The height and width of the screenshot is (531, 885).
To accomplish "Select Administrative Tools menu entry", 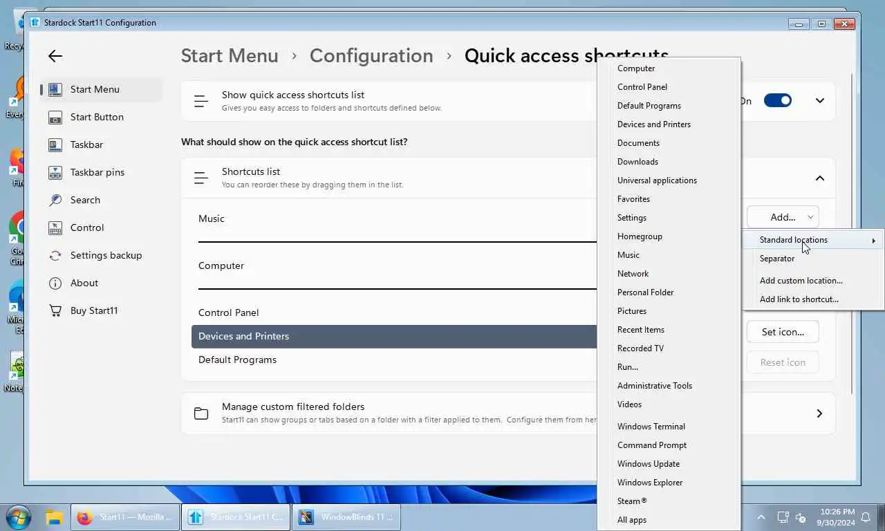I will pyautogui.click(x=669, y=386).
